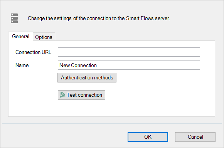Image resolution: width=224 pixels, height=148 pixels.
Task: Click the Name label
Action: [22, 65]
